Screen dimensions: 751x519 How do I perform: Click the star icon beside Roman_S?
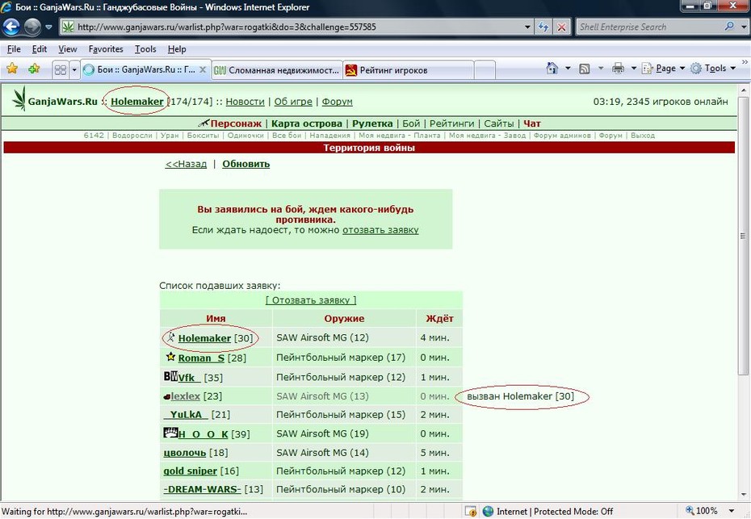[170, 357]
